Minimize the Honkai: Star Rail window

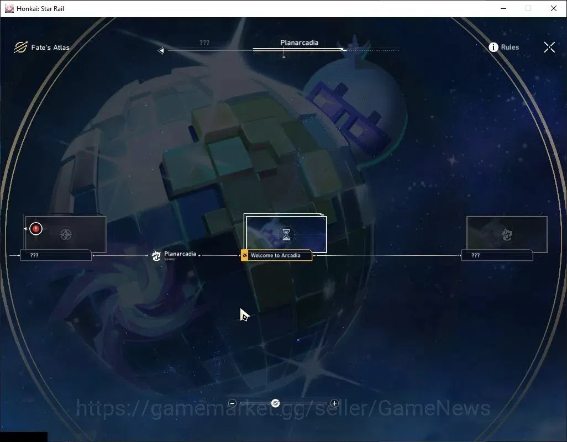pyautogui.click(x=503, y=8)
